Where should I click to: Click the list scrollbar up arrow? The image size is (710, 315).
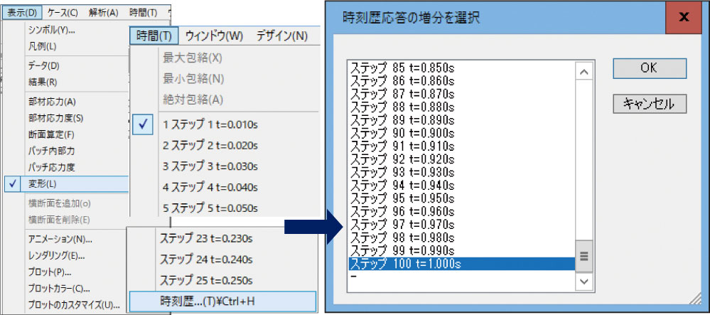(x=583, y=73)
